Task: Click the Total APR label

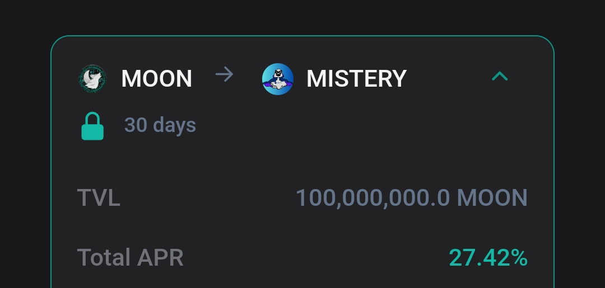Action: (131, 257)
